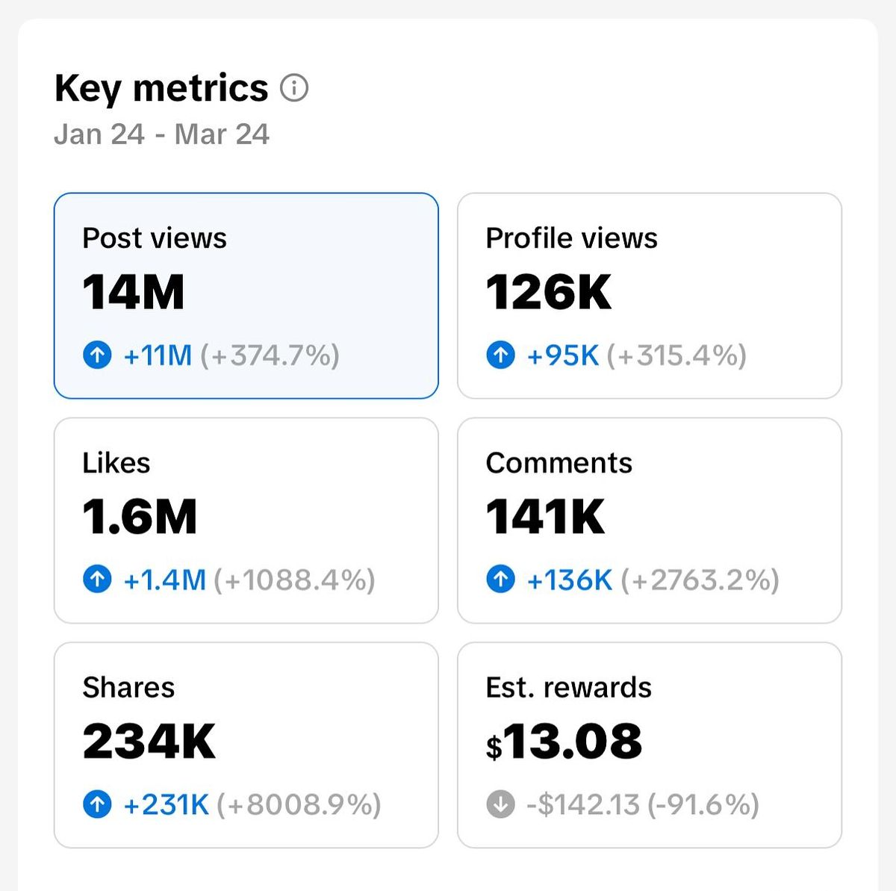896x891 pixels.
Task: Click the 14M post views value
Action: (x=134, y=292)
